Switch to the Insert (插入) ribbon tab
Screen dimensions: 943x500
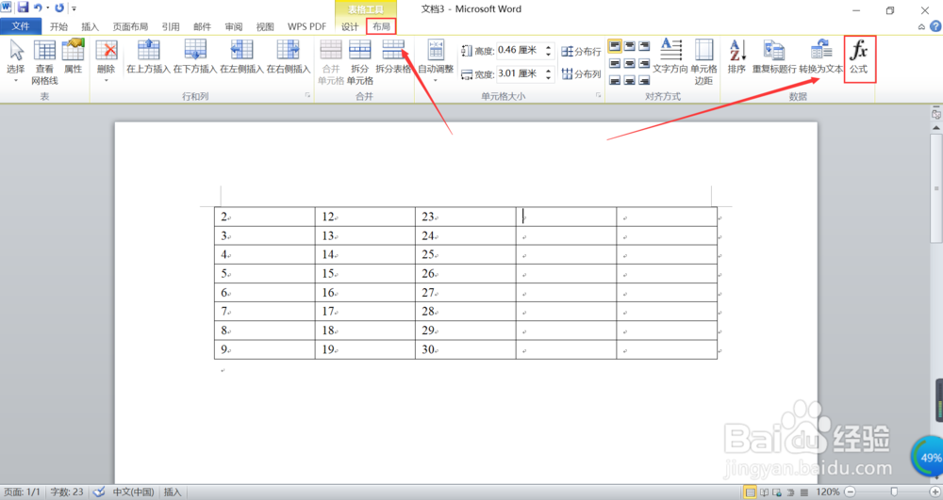91,26
